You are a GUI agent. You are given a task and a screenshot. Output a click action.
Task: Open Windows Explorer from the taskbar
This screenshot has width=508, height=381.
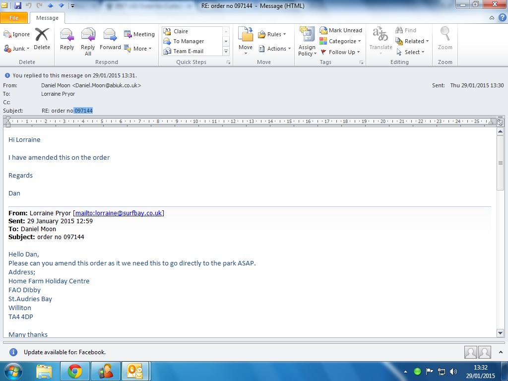44,371
